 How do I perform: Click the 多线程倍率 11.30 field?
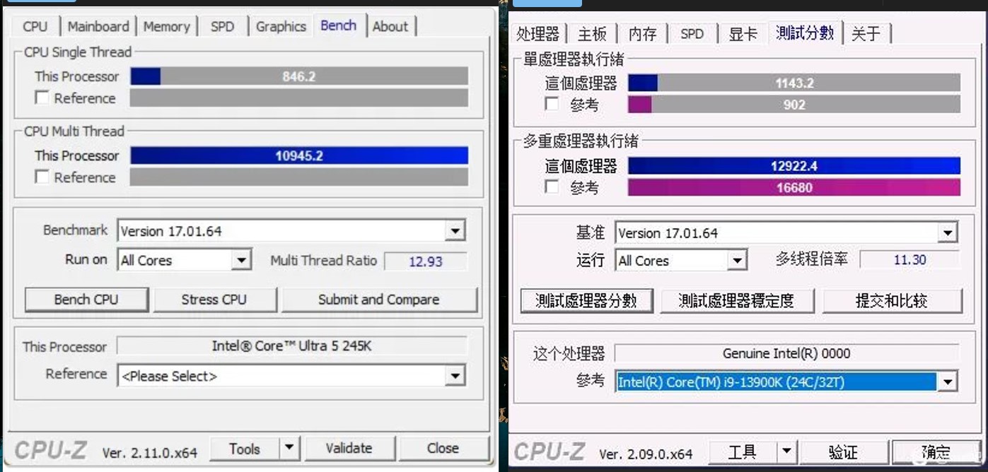pos(909,259)
